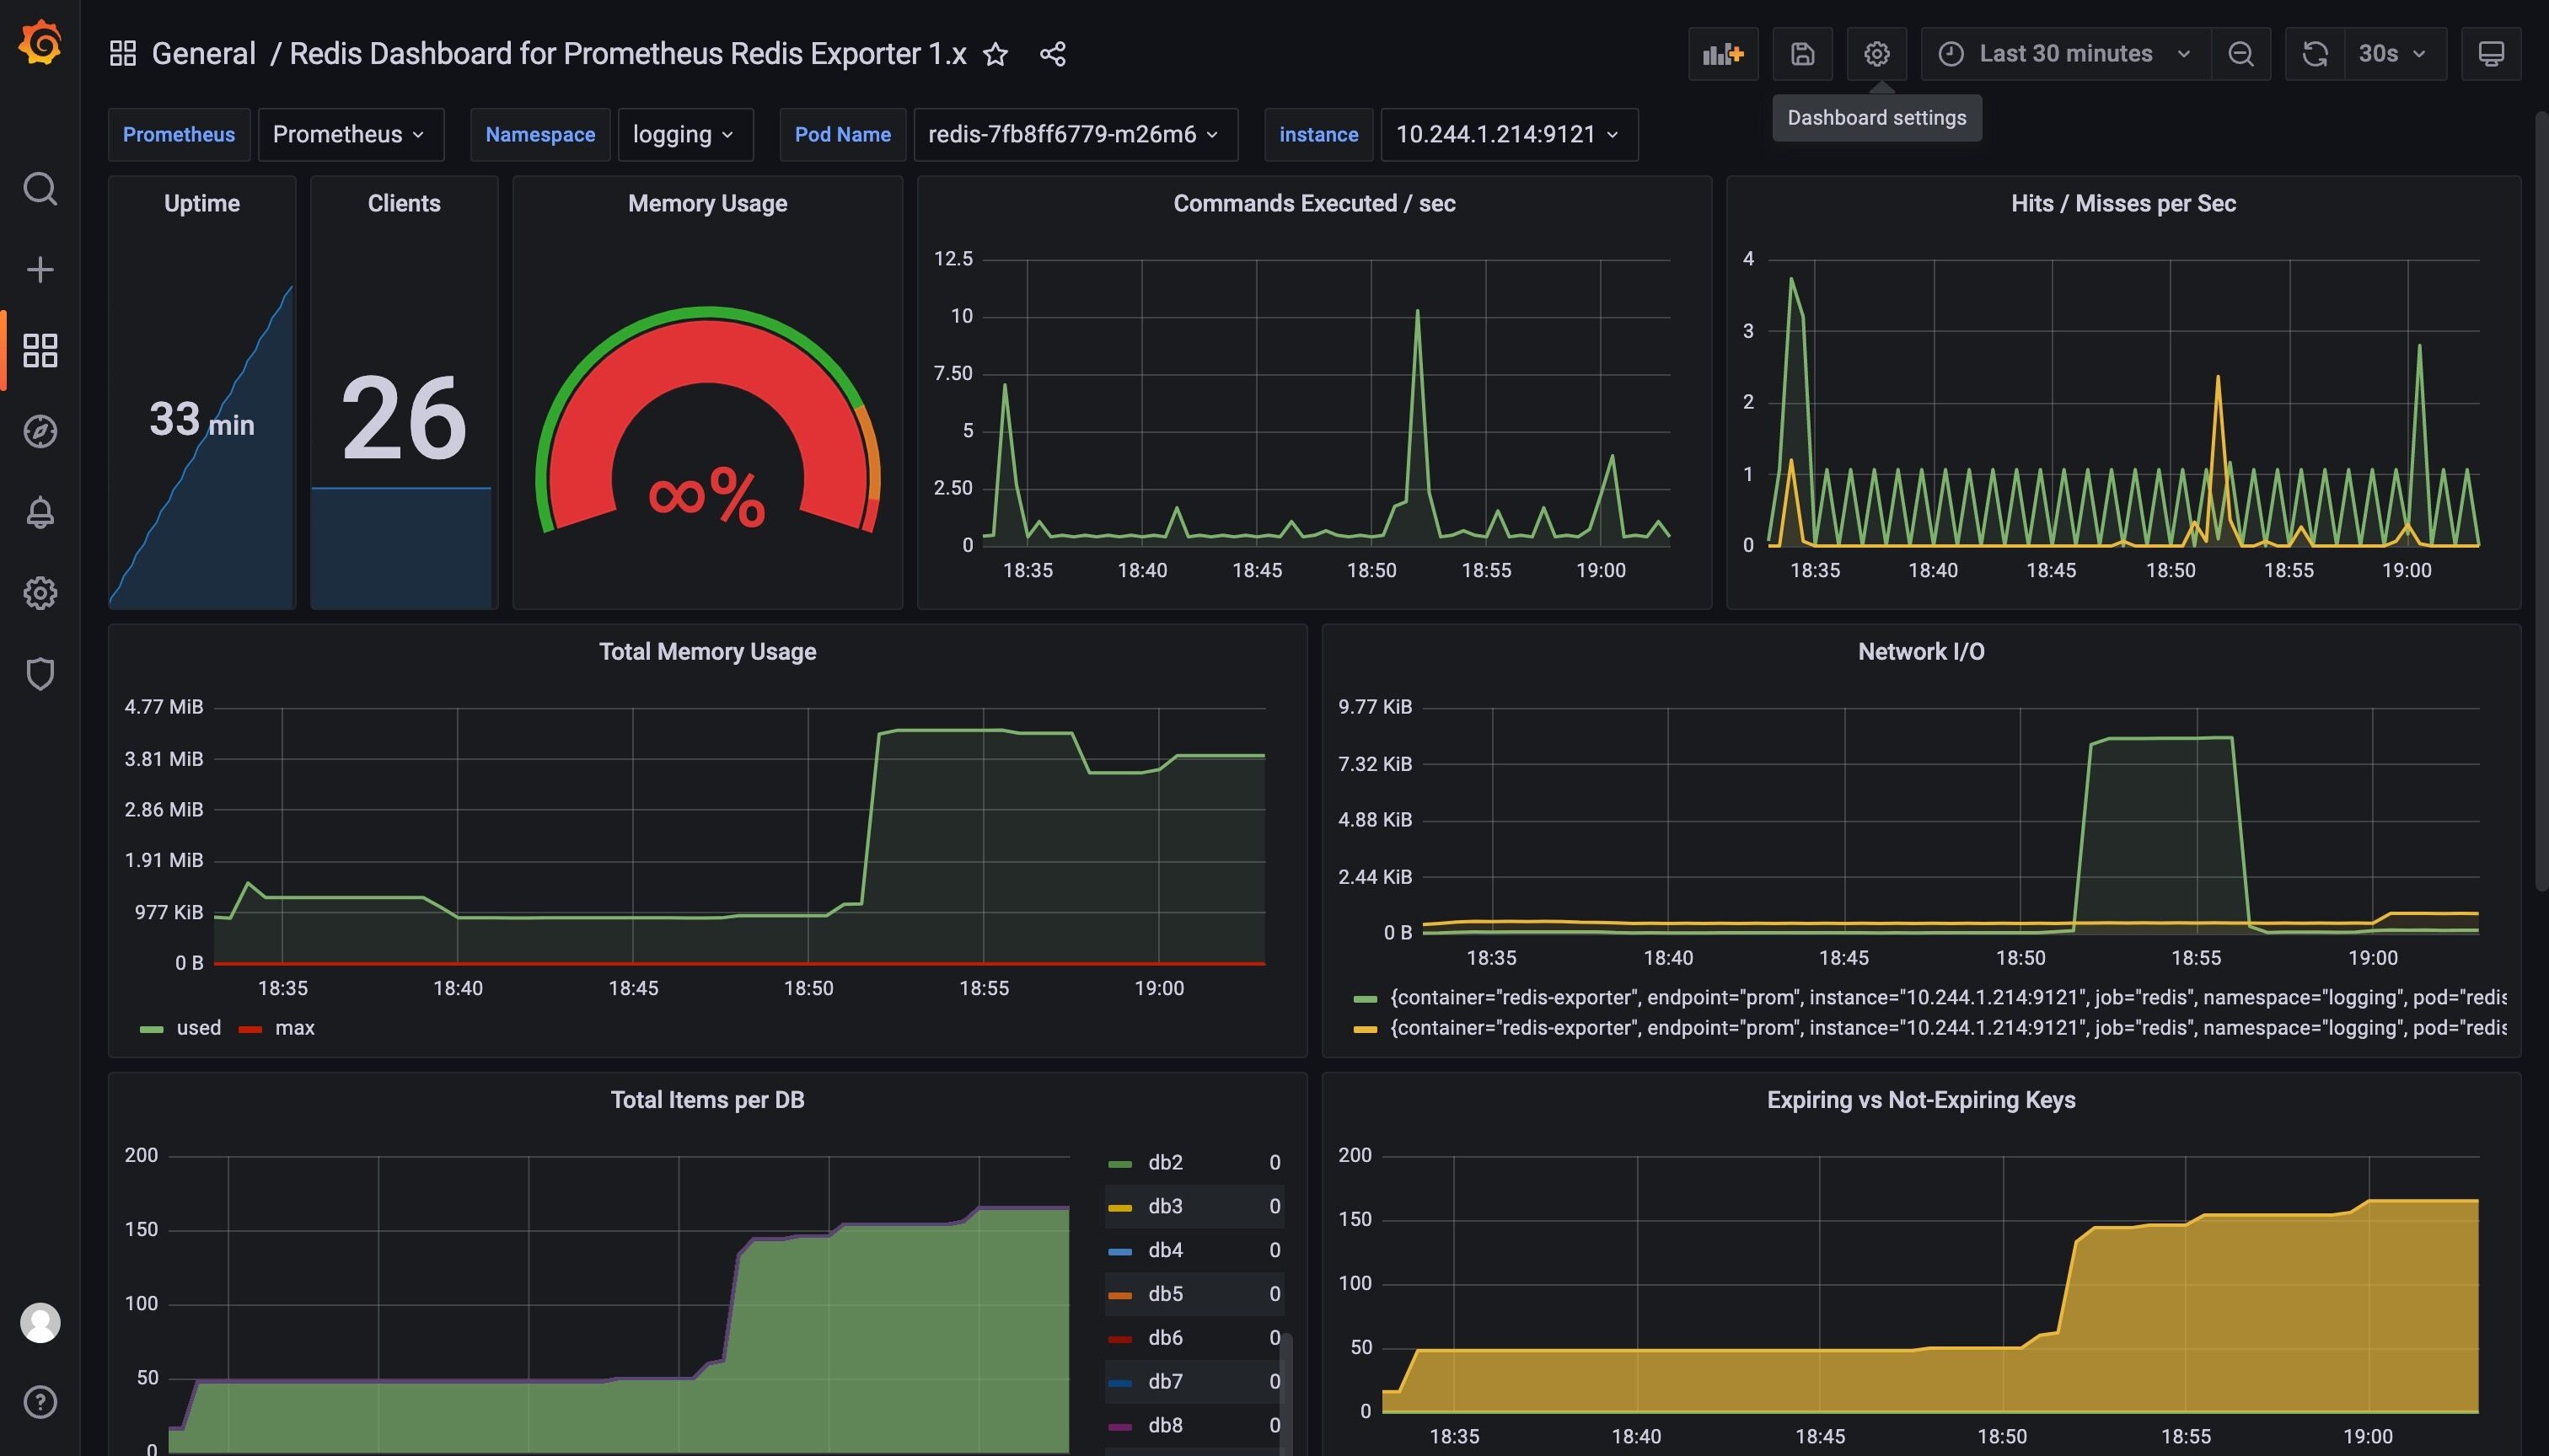Screen dimensions: 2549x1456
Task: Open the Grafana home logo
Action: point(40,43)
